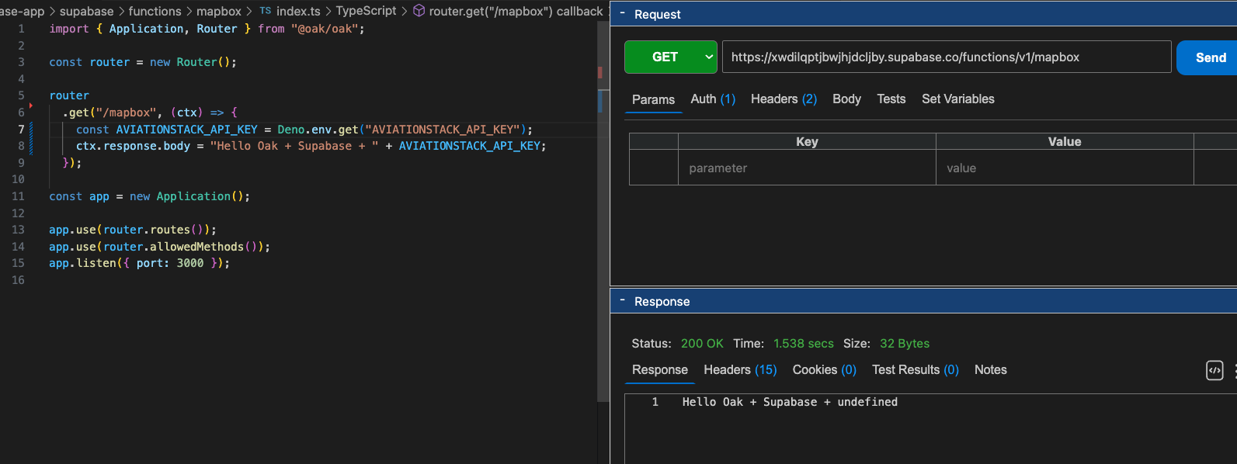Click the '32 Bytes' size value
This screenshot has width=1237, height=464.
tap(905, 344)
